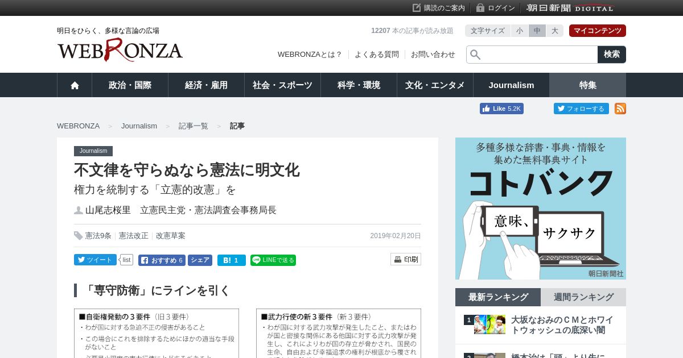Open よくある質問 link
683x358 pixels.
377,55
